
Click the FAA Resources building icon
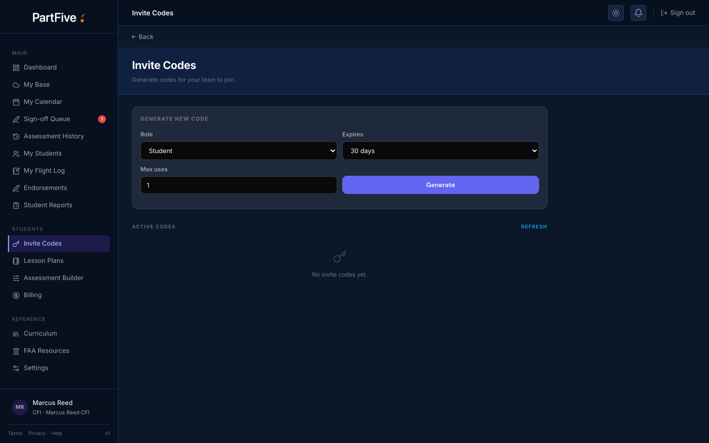[x=16, y=351]
